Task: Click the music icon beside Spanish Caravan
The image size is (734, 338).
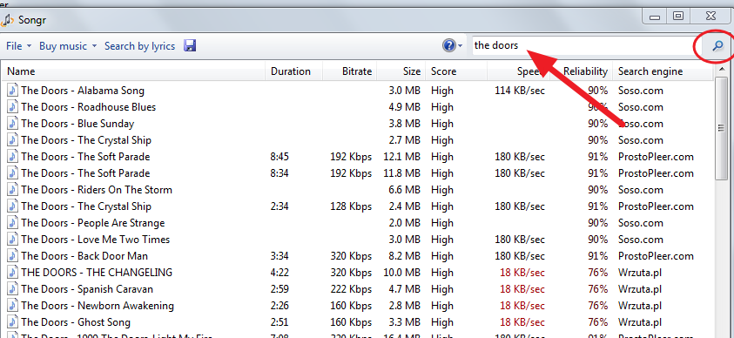Action: coord(13,289)
